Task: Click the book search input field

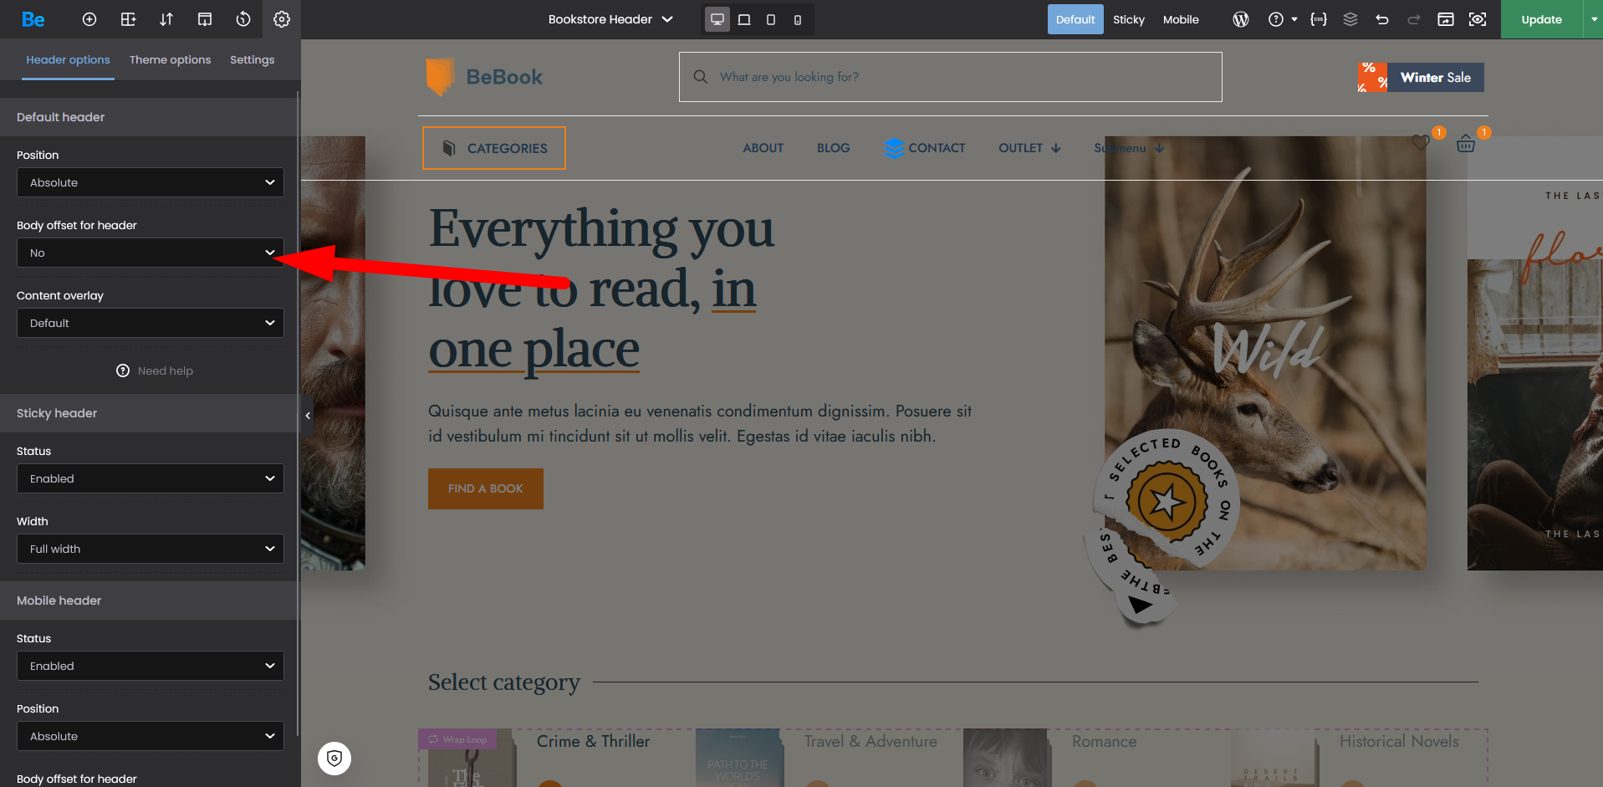Action: tap(950, 77)
